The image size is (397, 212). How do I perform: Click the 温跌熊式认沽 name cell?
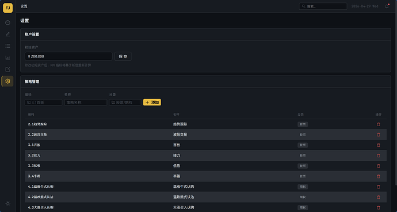[184, 197]
